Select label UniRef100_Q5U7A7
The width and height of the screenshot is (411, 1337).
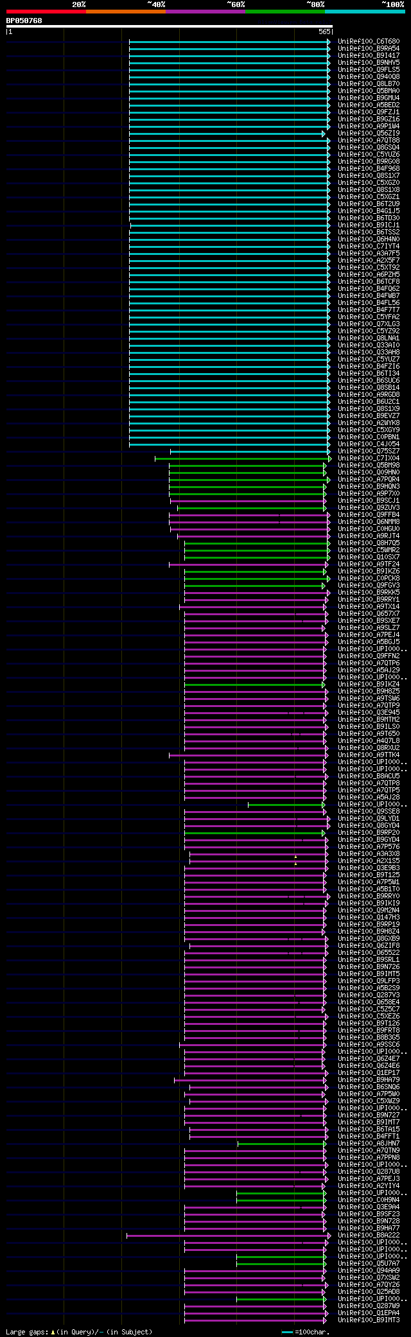(369, 1264)
